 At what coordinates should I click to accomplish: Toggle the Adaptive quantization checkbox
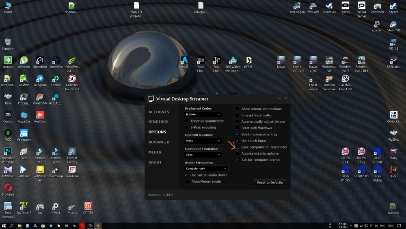pyautogui.click(x=187, y=121)
